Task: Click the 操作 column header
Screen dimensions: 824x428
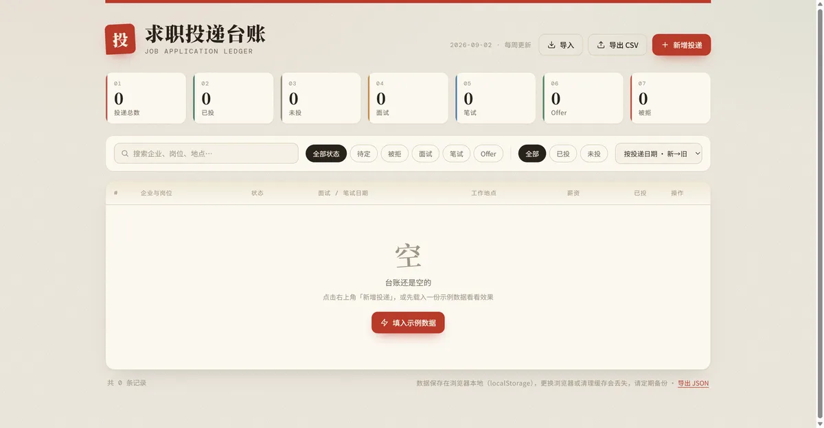Action: (x=677, y=193)
